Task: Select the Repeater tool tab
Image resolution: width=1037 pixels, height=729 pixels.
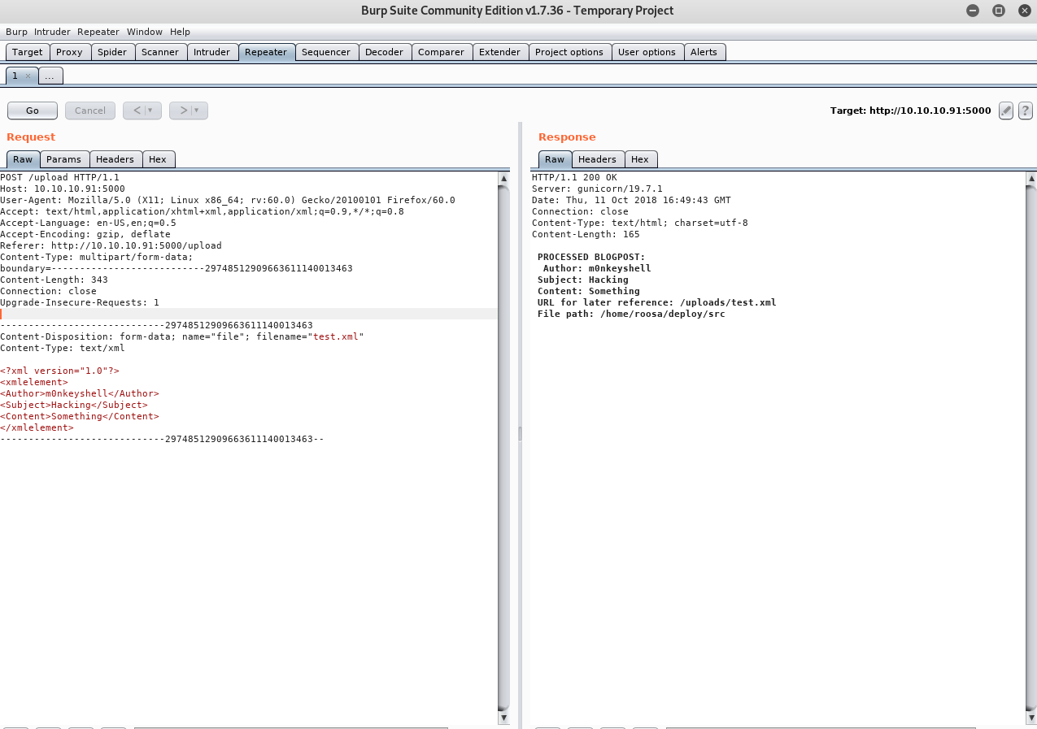Action: (266, 52)
